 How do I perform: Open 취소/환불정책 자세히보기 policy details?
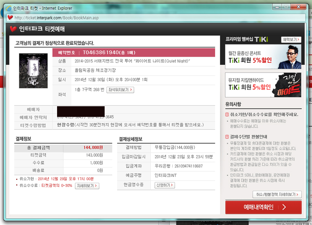click(277, 194)
